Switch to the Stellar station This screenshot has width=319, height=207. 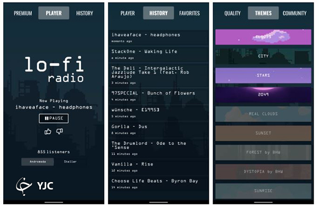(x=70, y=162)
